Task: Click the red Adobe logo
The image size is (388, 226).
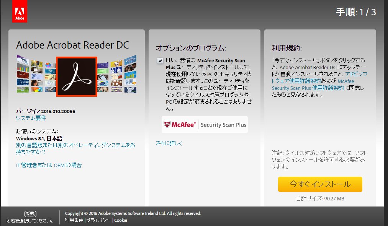Action: [x=20, y=11]
